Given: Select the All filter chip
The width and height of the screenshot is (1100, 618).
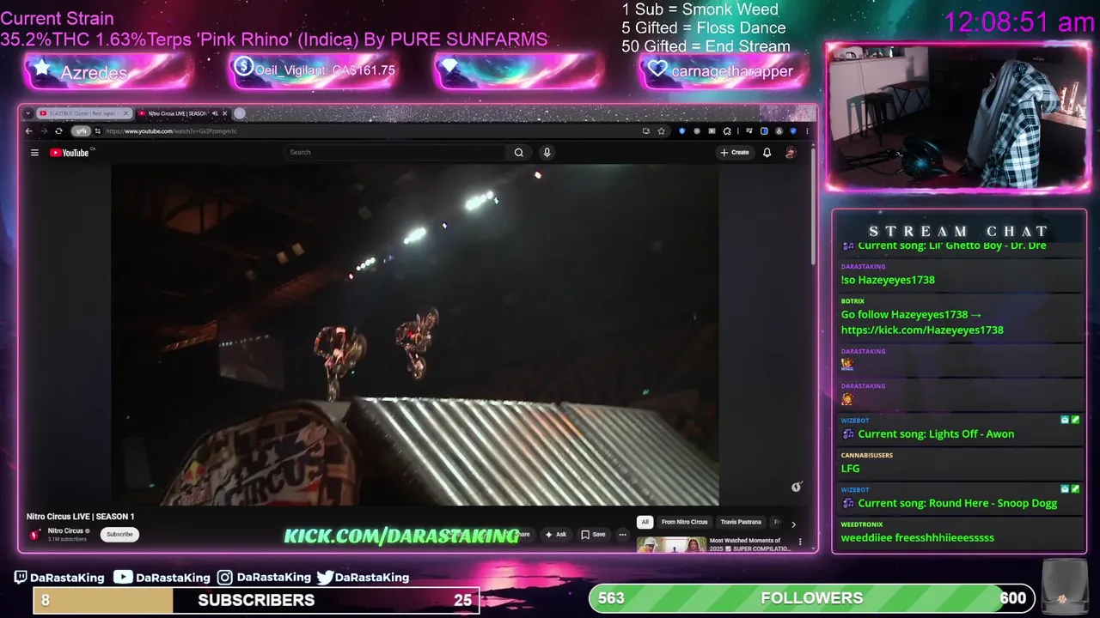Looking at the screenshot, I should pyautogui.click(x=645, y=522).
